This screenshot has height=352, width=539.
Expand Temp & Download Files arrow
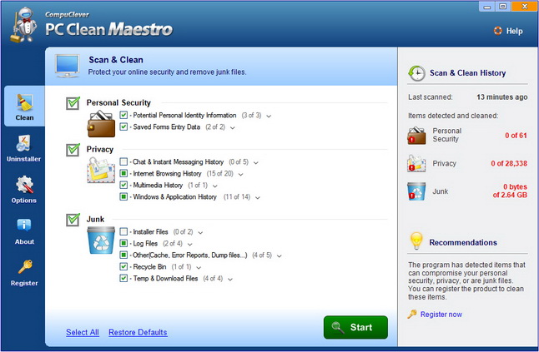coord(230,280)
